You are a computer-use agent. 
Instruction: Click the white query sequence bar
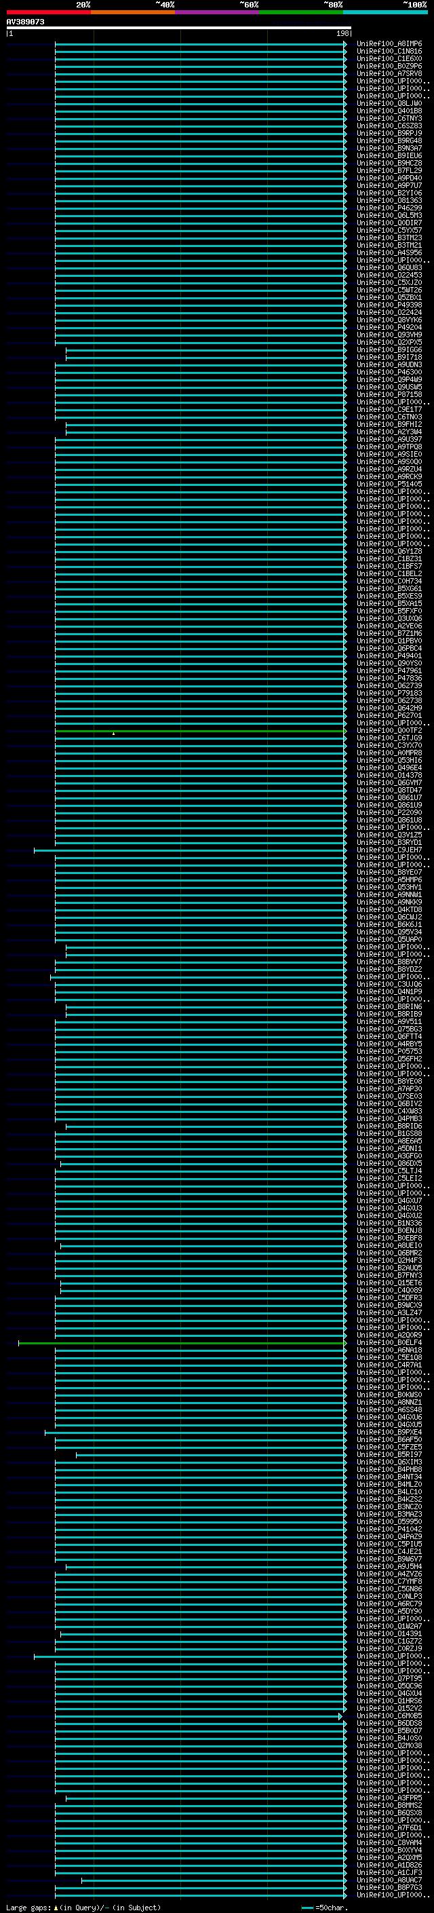pyautogui.click(x=179, y=27)
